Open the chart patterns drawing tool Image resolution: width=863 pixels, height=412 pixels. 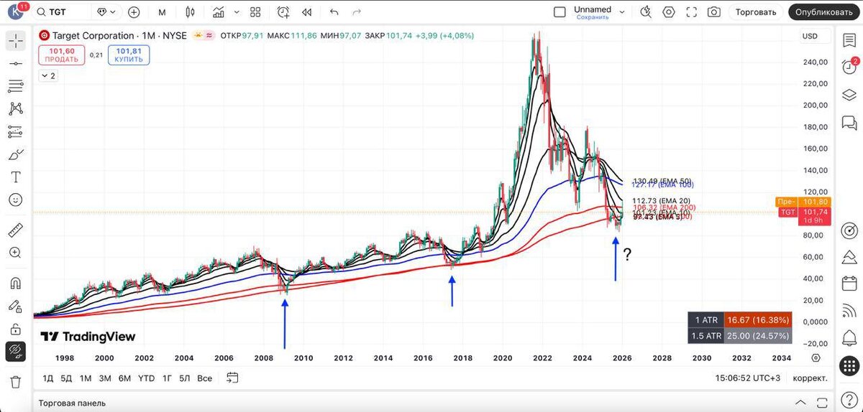tap(16, 109)
